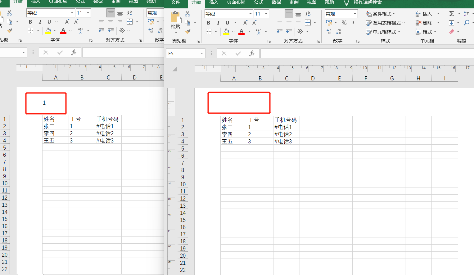Open the 常规 number format dropdown in right window
Screen dimensions: 474x275
[355, 14]
